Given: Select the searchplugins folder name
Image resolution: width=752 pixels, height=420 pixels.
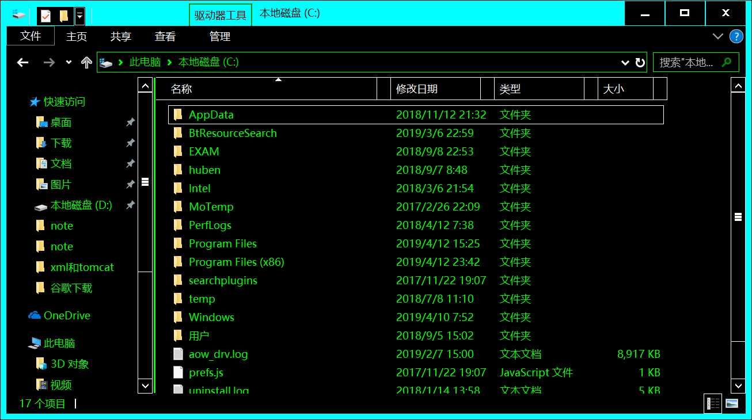Looking at the screenshot, I should click(223, 280).
